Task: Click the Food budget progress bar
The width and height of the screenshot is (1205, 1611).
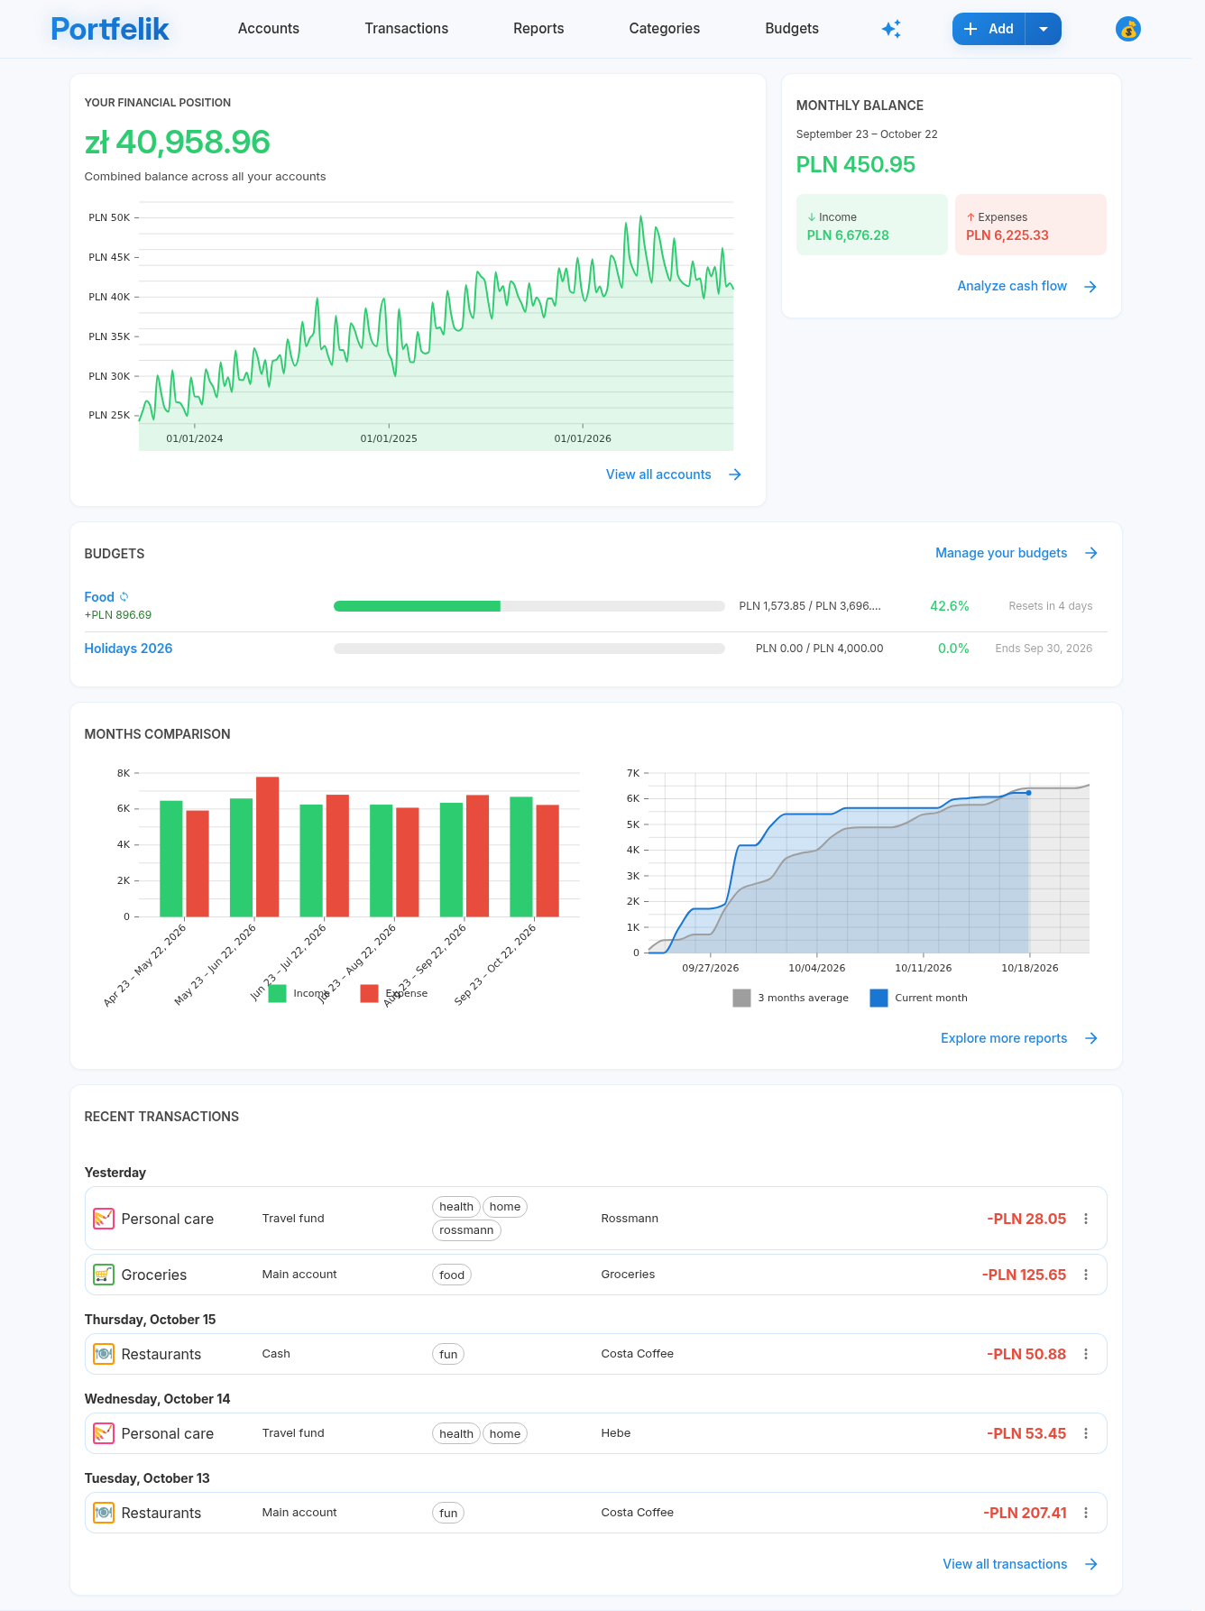Action: (529, 606)
